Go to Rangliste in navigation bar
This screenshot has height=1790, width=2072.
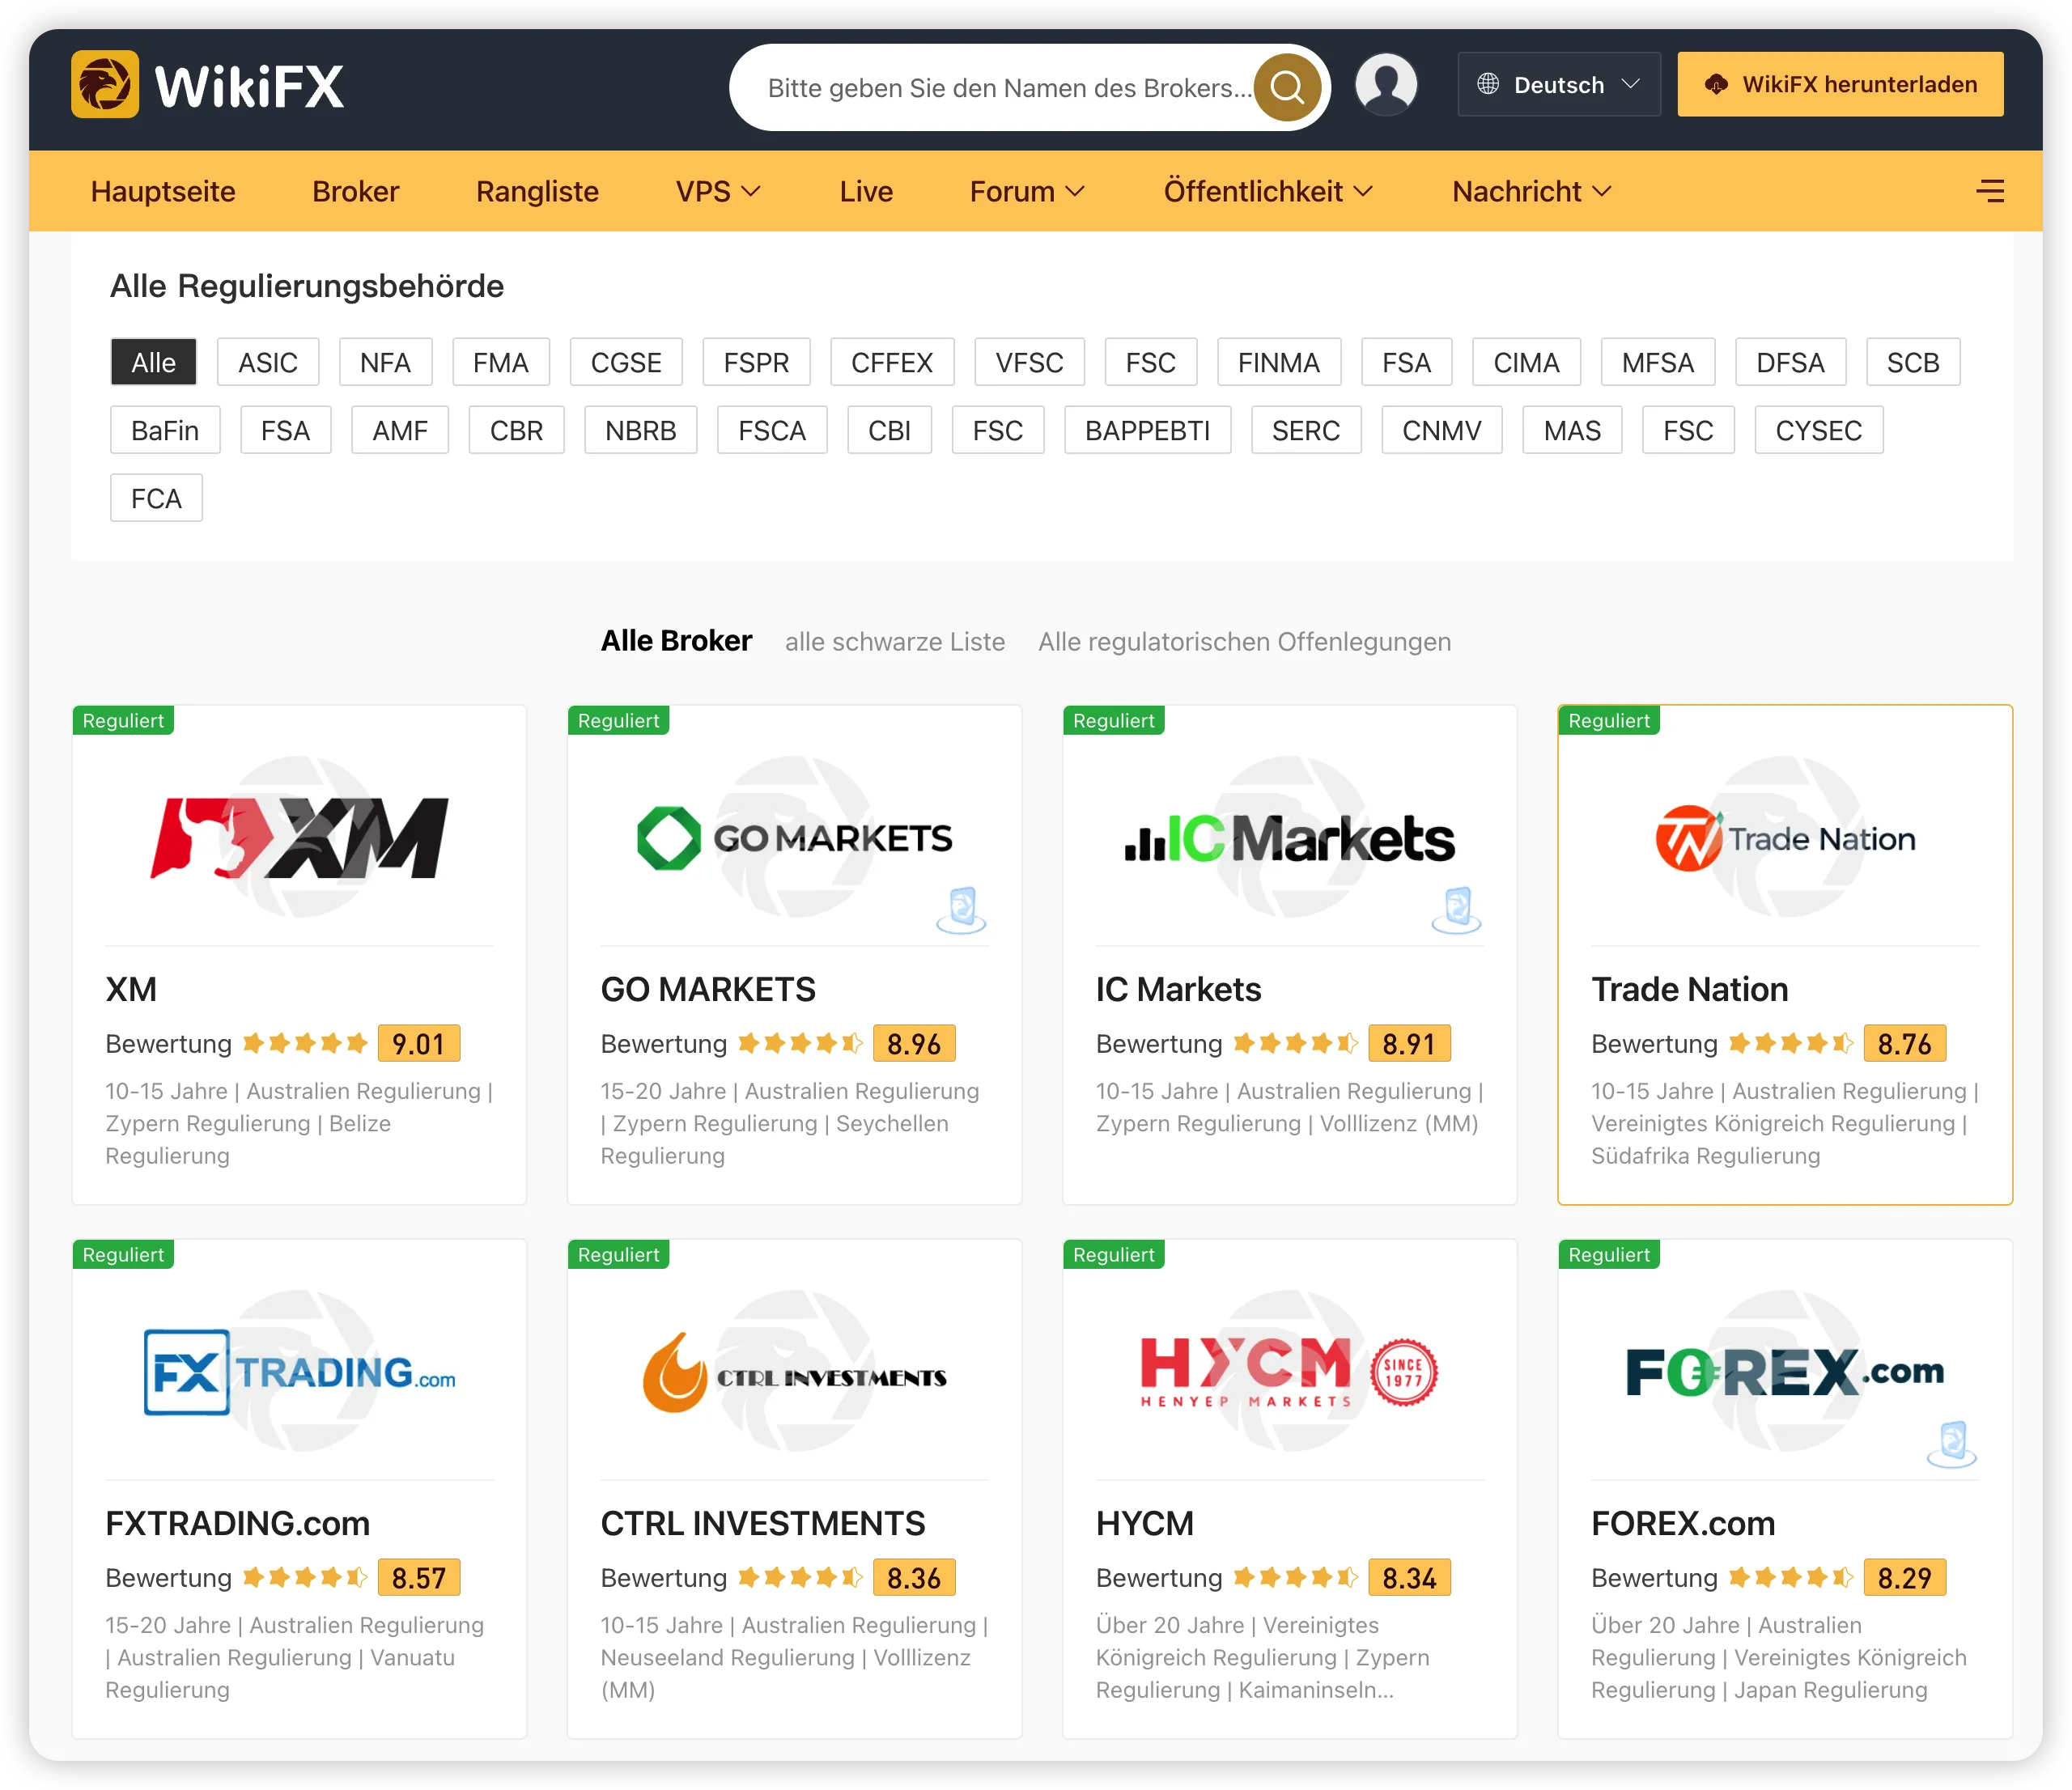coord(537,191)
